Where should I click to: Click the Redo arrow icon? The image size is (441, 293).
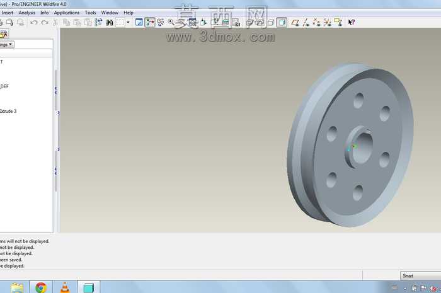point(45,23)
